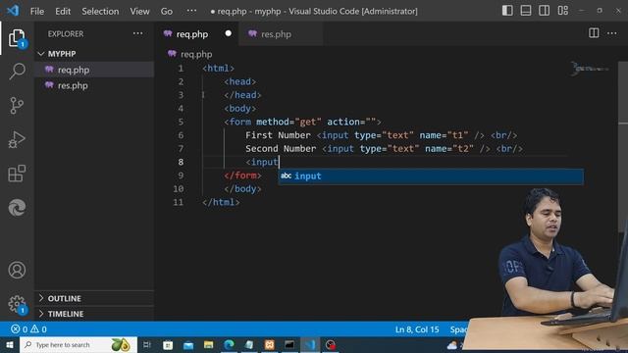
Task: Click the taskbar search box
Action: coord(78,344)
